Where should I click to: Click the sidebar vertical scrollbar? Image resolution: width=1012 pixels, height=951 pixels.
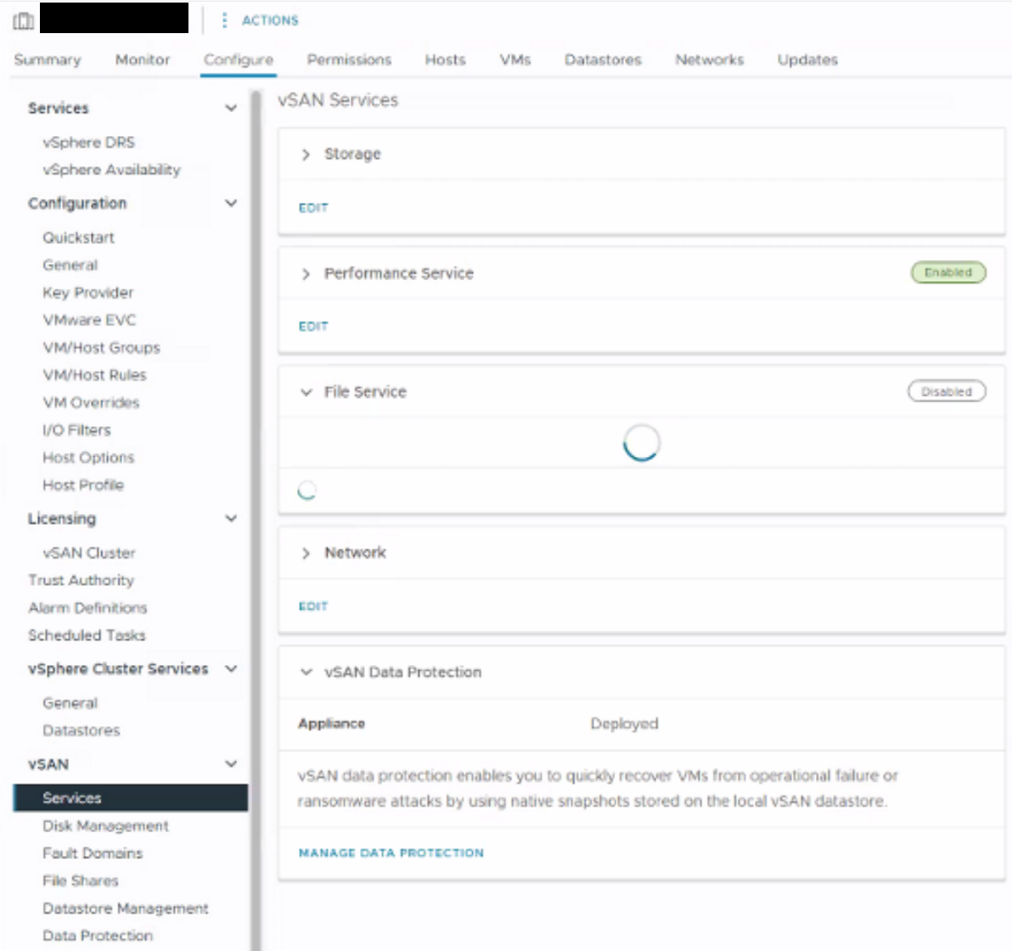256,520
